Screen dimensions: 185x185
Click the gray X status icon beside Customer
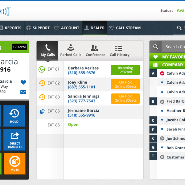pyautogui.click(x=162, y=157)
